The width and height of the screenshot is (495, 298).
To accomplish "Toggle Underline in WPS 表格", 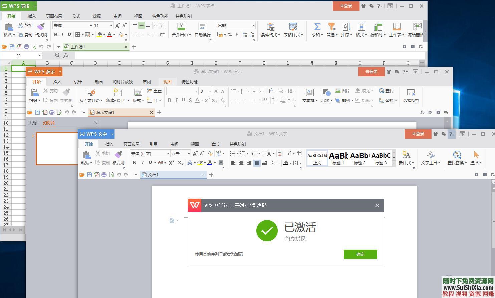I will coord(69,34).
